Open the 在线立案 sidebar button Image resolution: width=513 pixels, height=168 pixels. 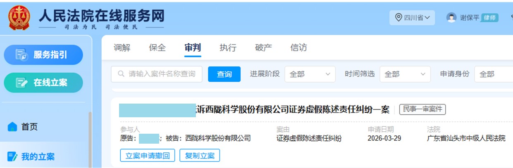[43, 83]
